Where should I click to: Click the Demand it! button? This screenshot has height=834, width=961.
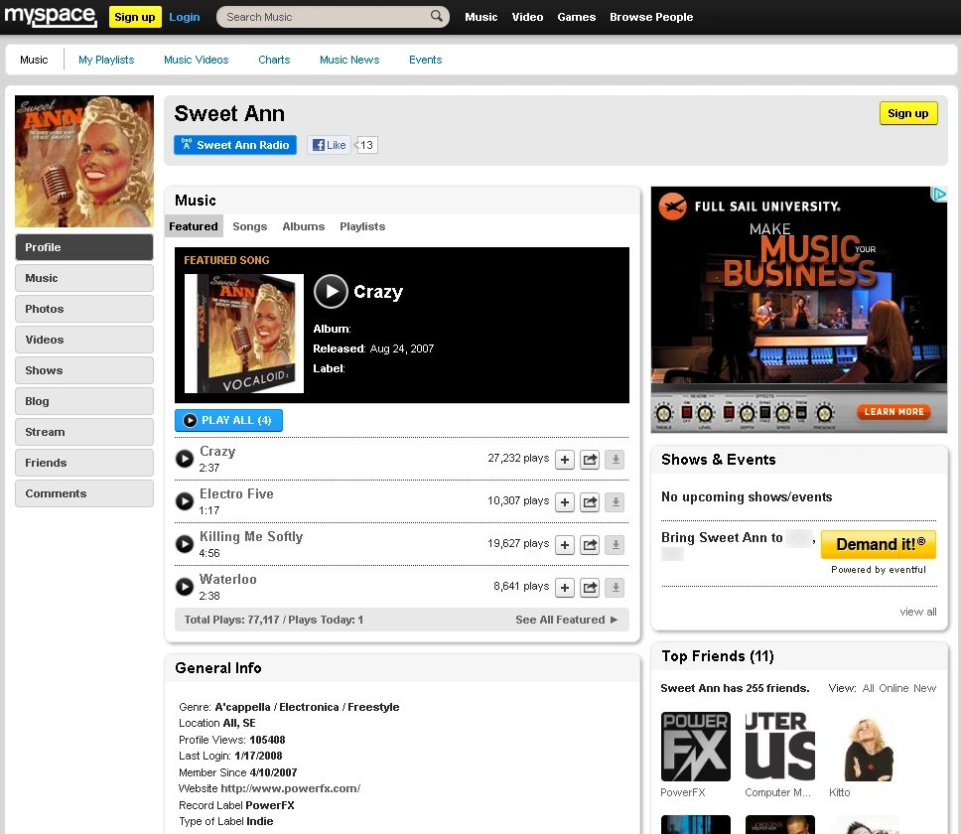click(879, 544)
